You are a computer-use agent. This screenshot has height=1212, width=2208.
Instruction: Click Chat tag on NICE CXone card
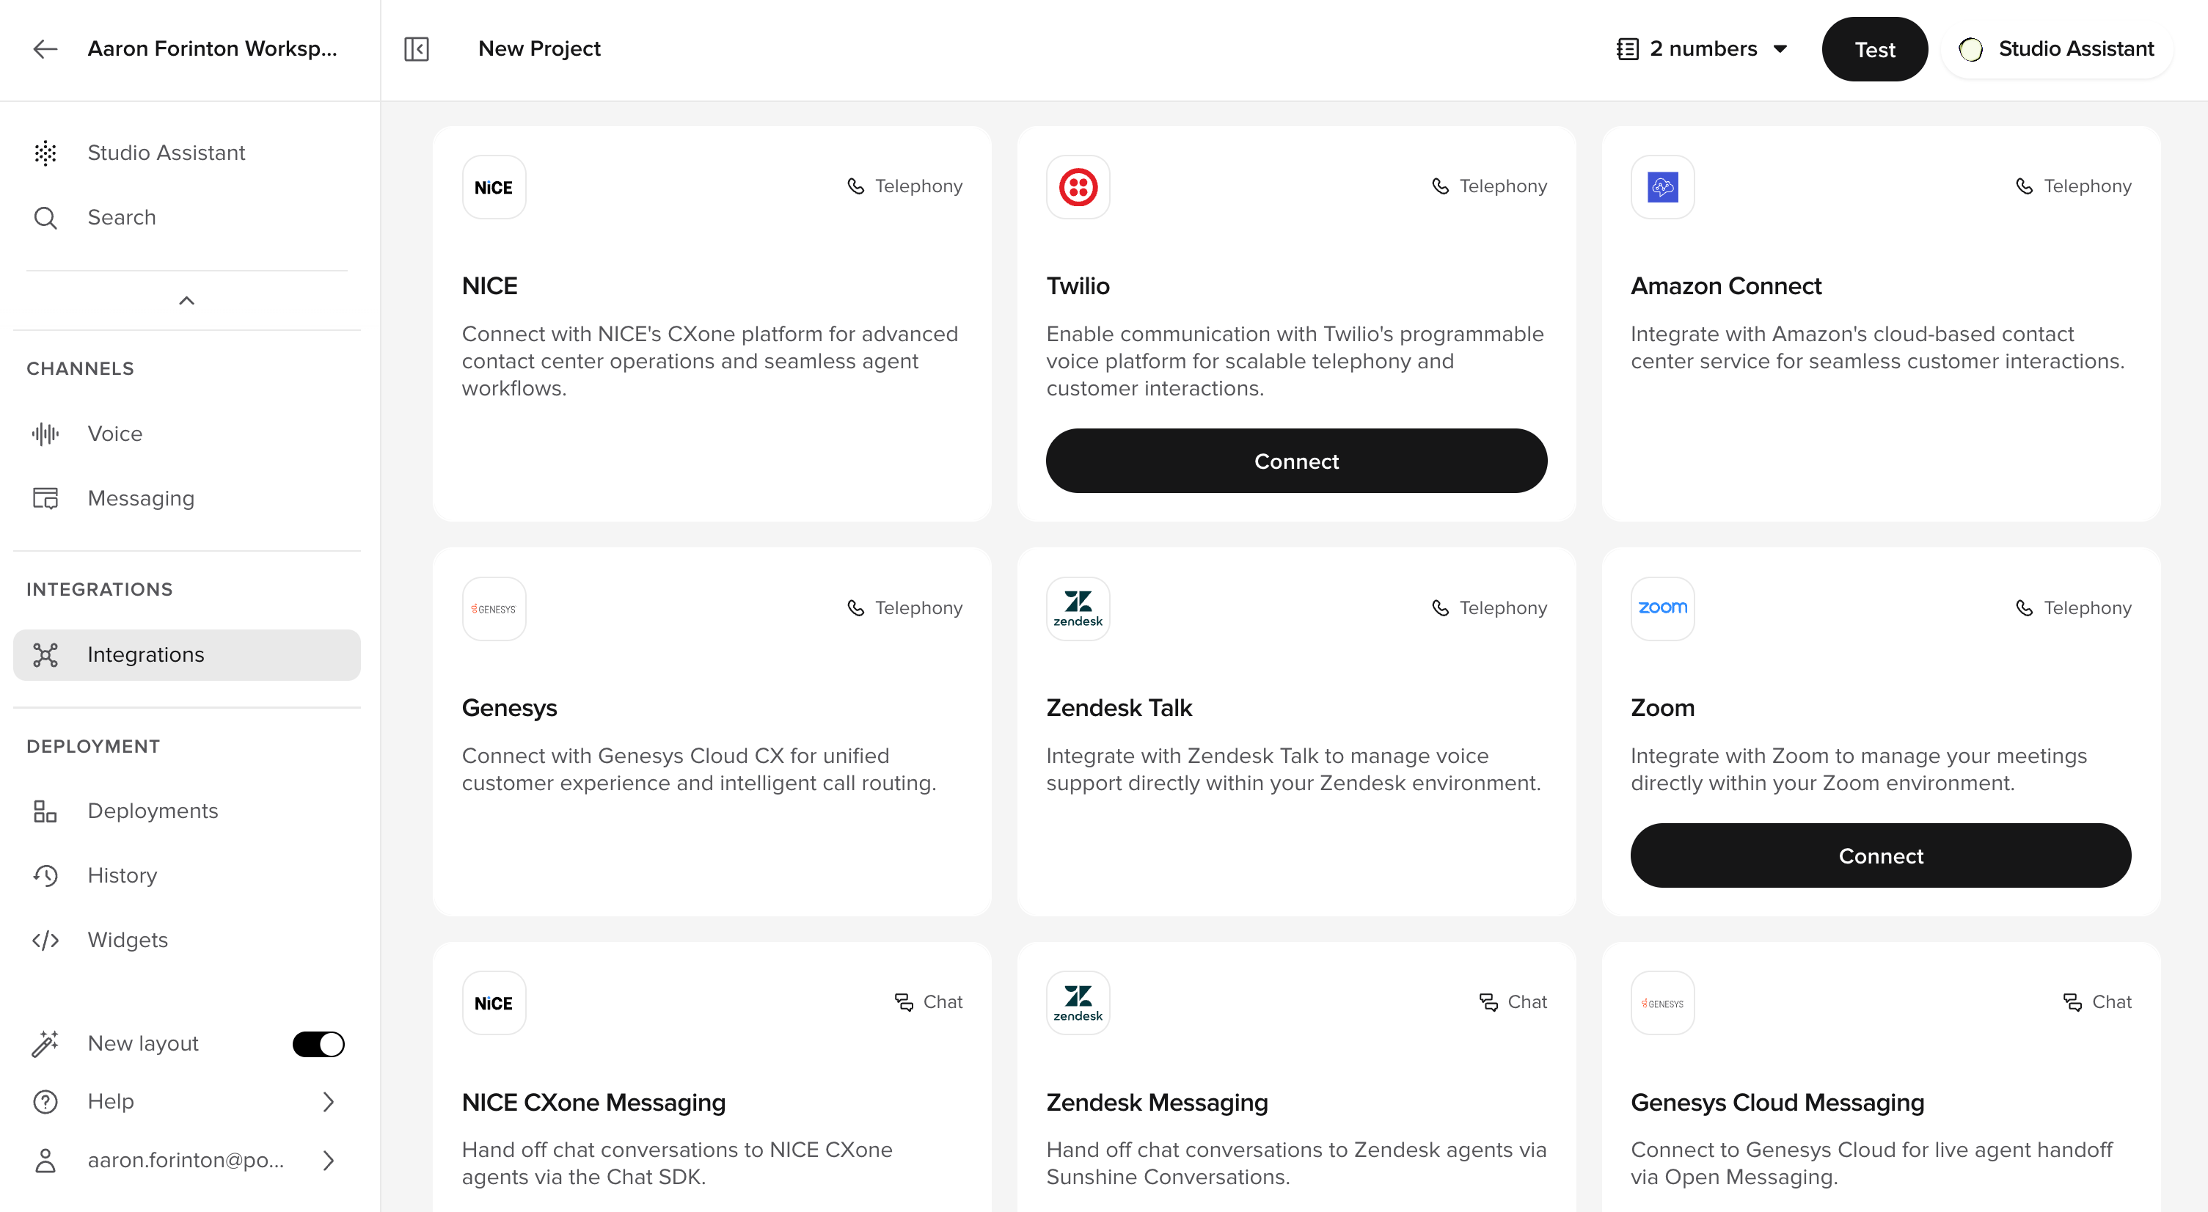pos(928,1002)
